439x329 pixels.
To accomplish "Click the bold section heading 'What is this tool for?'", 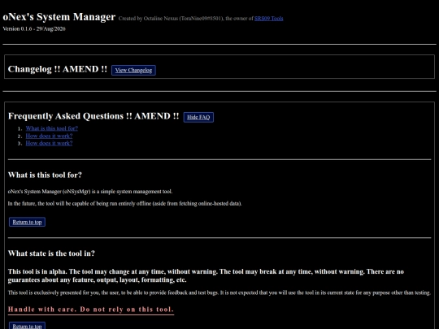I will (x=45, y=175).
